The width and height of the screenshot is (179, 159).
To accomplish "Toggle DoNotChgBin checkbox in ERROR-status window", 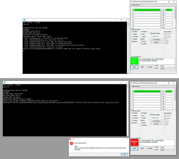I will click(151, 115).
